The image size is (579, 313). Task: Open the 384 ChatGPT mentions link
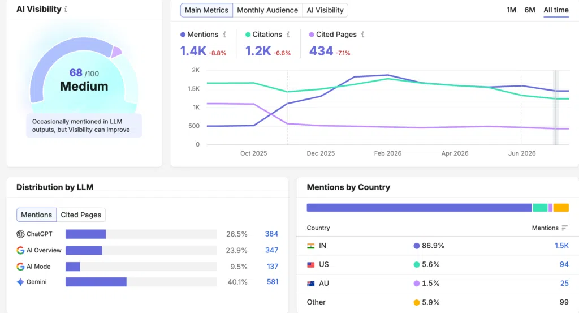tap(271, 234)
